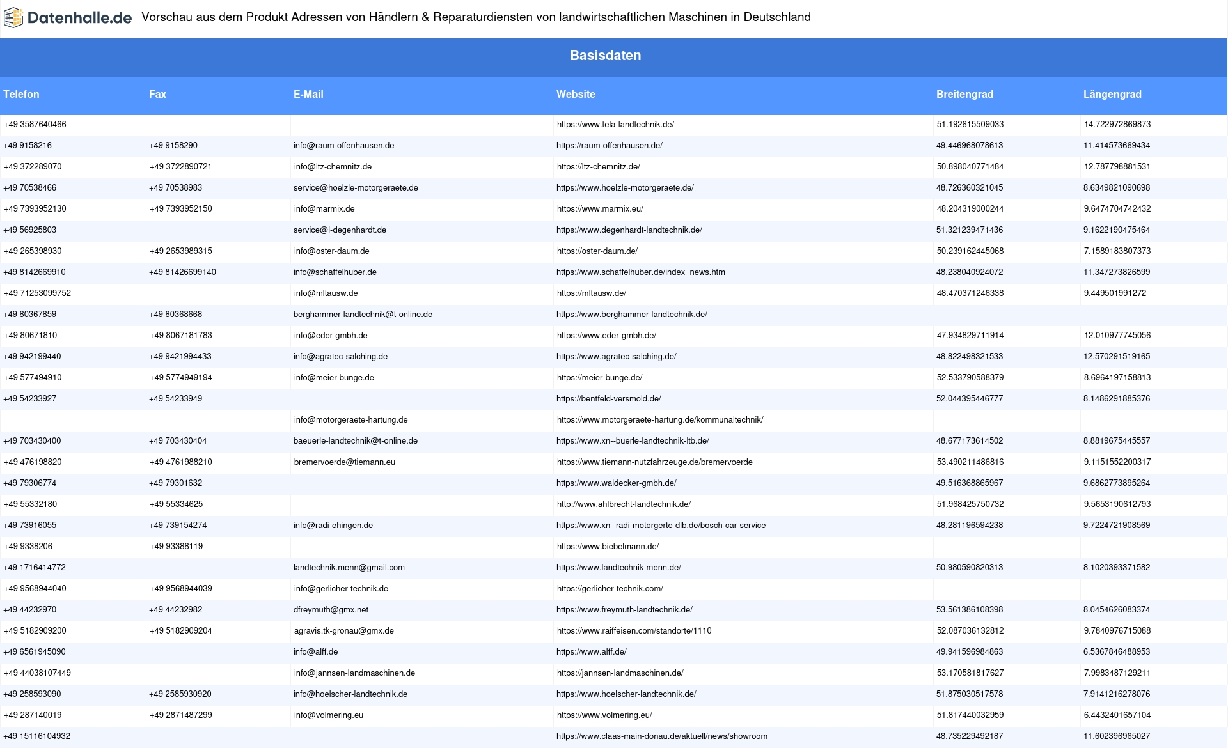Click email info@meier-bunge.de

[334, 378]
